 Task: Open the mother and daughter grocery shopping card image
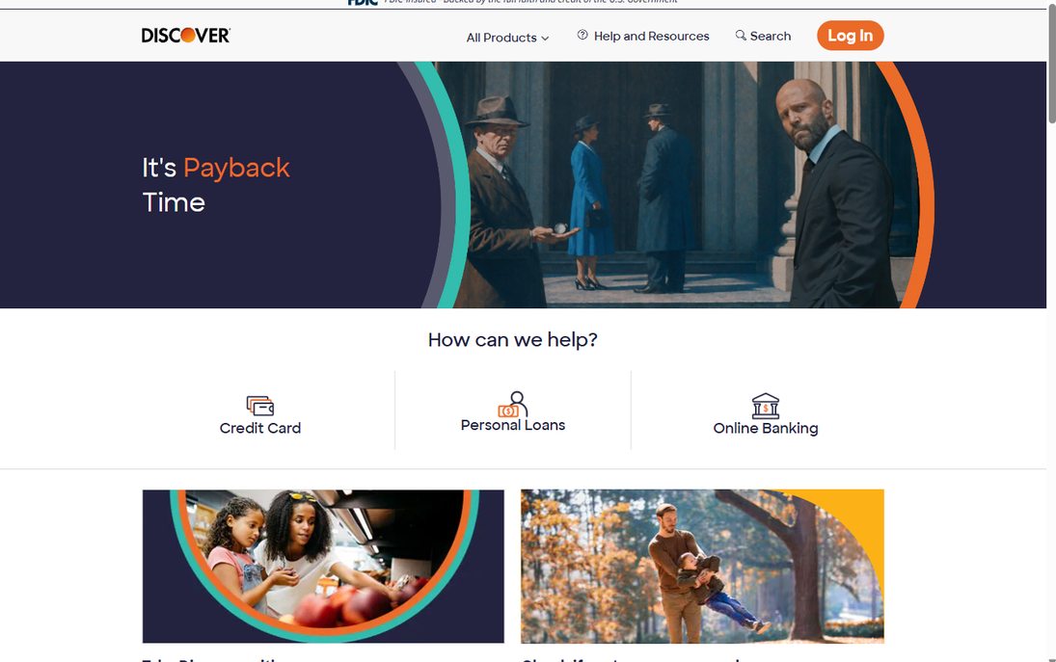323,566
